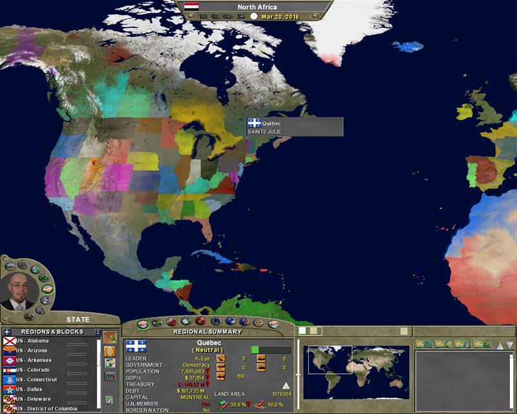Pause the game speed control
The height and width of the screenshot is (414, 517).
(x=204, y=16)
